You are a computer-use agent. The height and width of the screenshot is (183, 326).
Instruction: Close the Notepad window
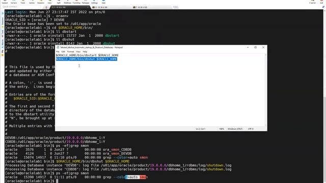[263, 47]
